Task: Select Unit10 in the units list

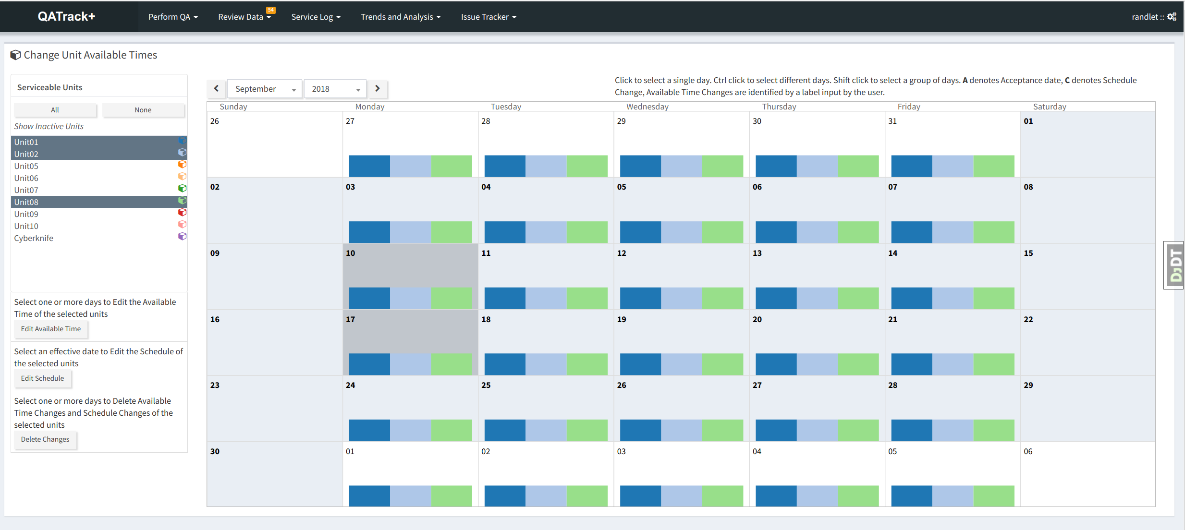Action: point(99,226)
